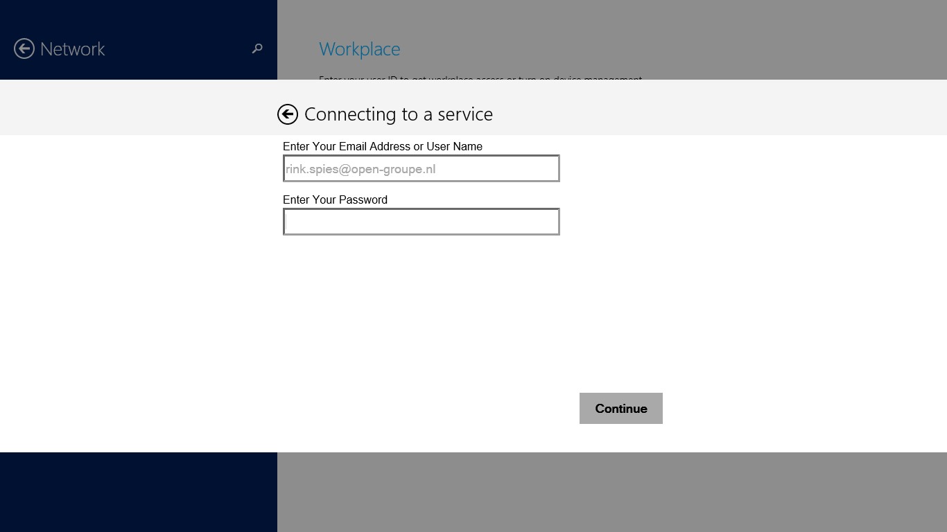Click the 'Enter Your Password' label

pyautogui.click(x=335, y=200)
